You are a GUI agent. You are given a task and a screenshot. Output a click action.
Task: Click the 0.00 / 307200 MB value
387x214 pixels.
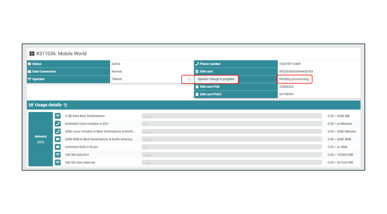click(x=340, y=162)
